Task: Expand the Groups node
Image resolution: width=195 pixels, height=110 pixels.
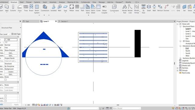Action: tap(178, 71)
